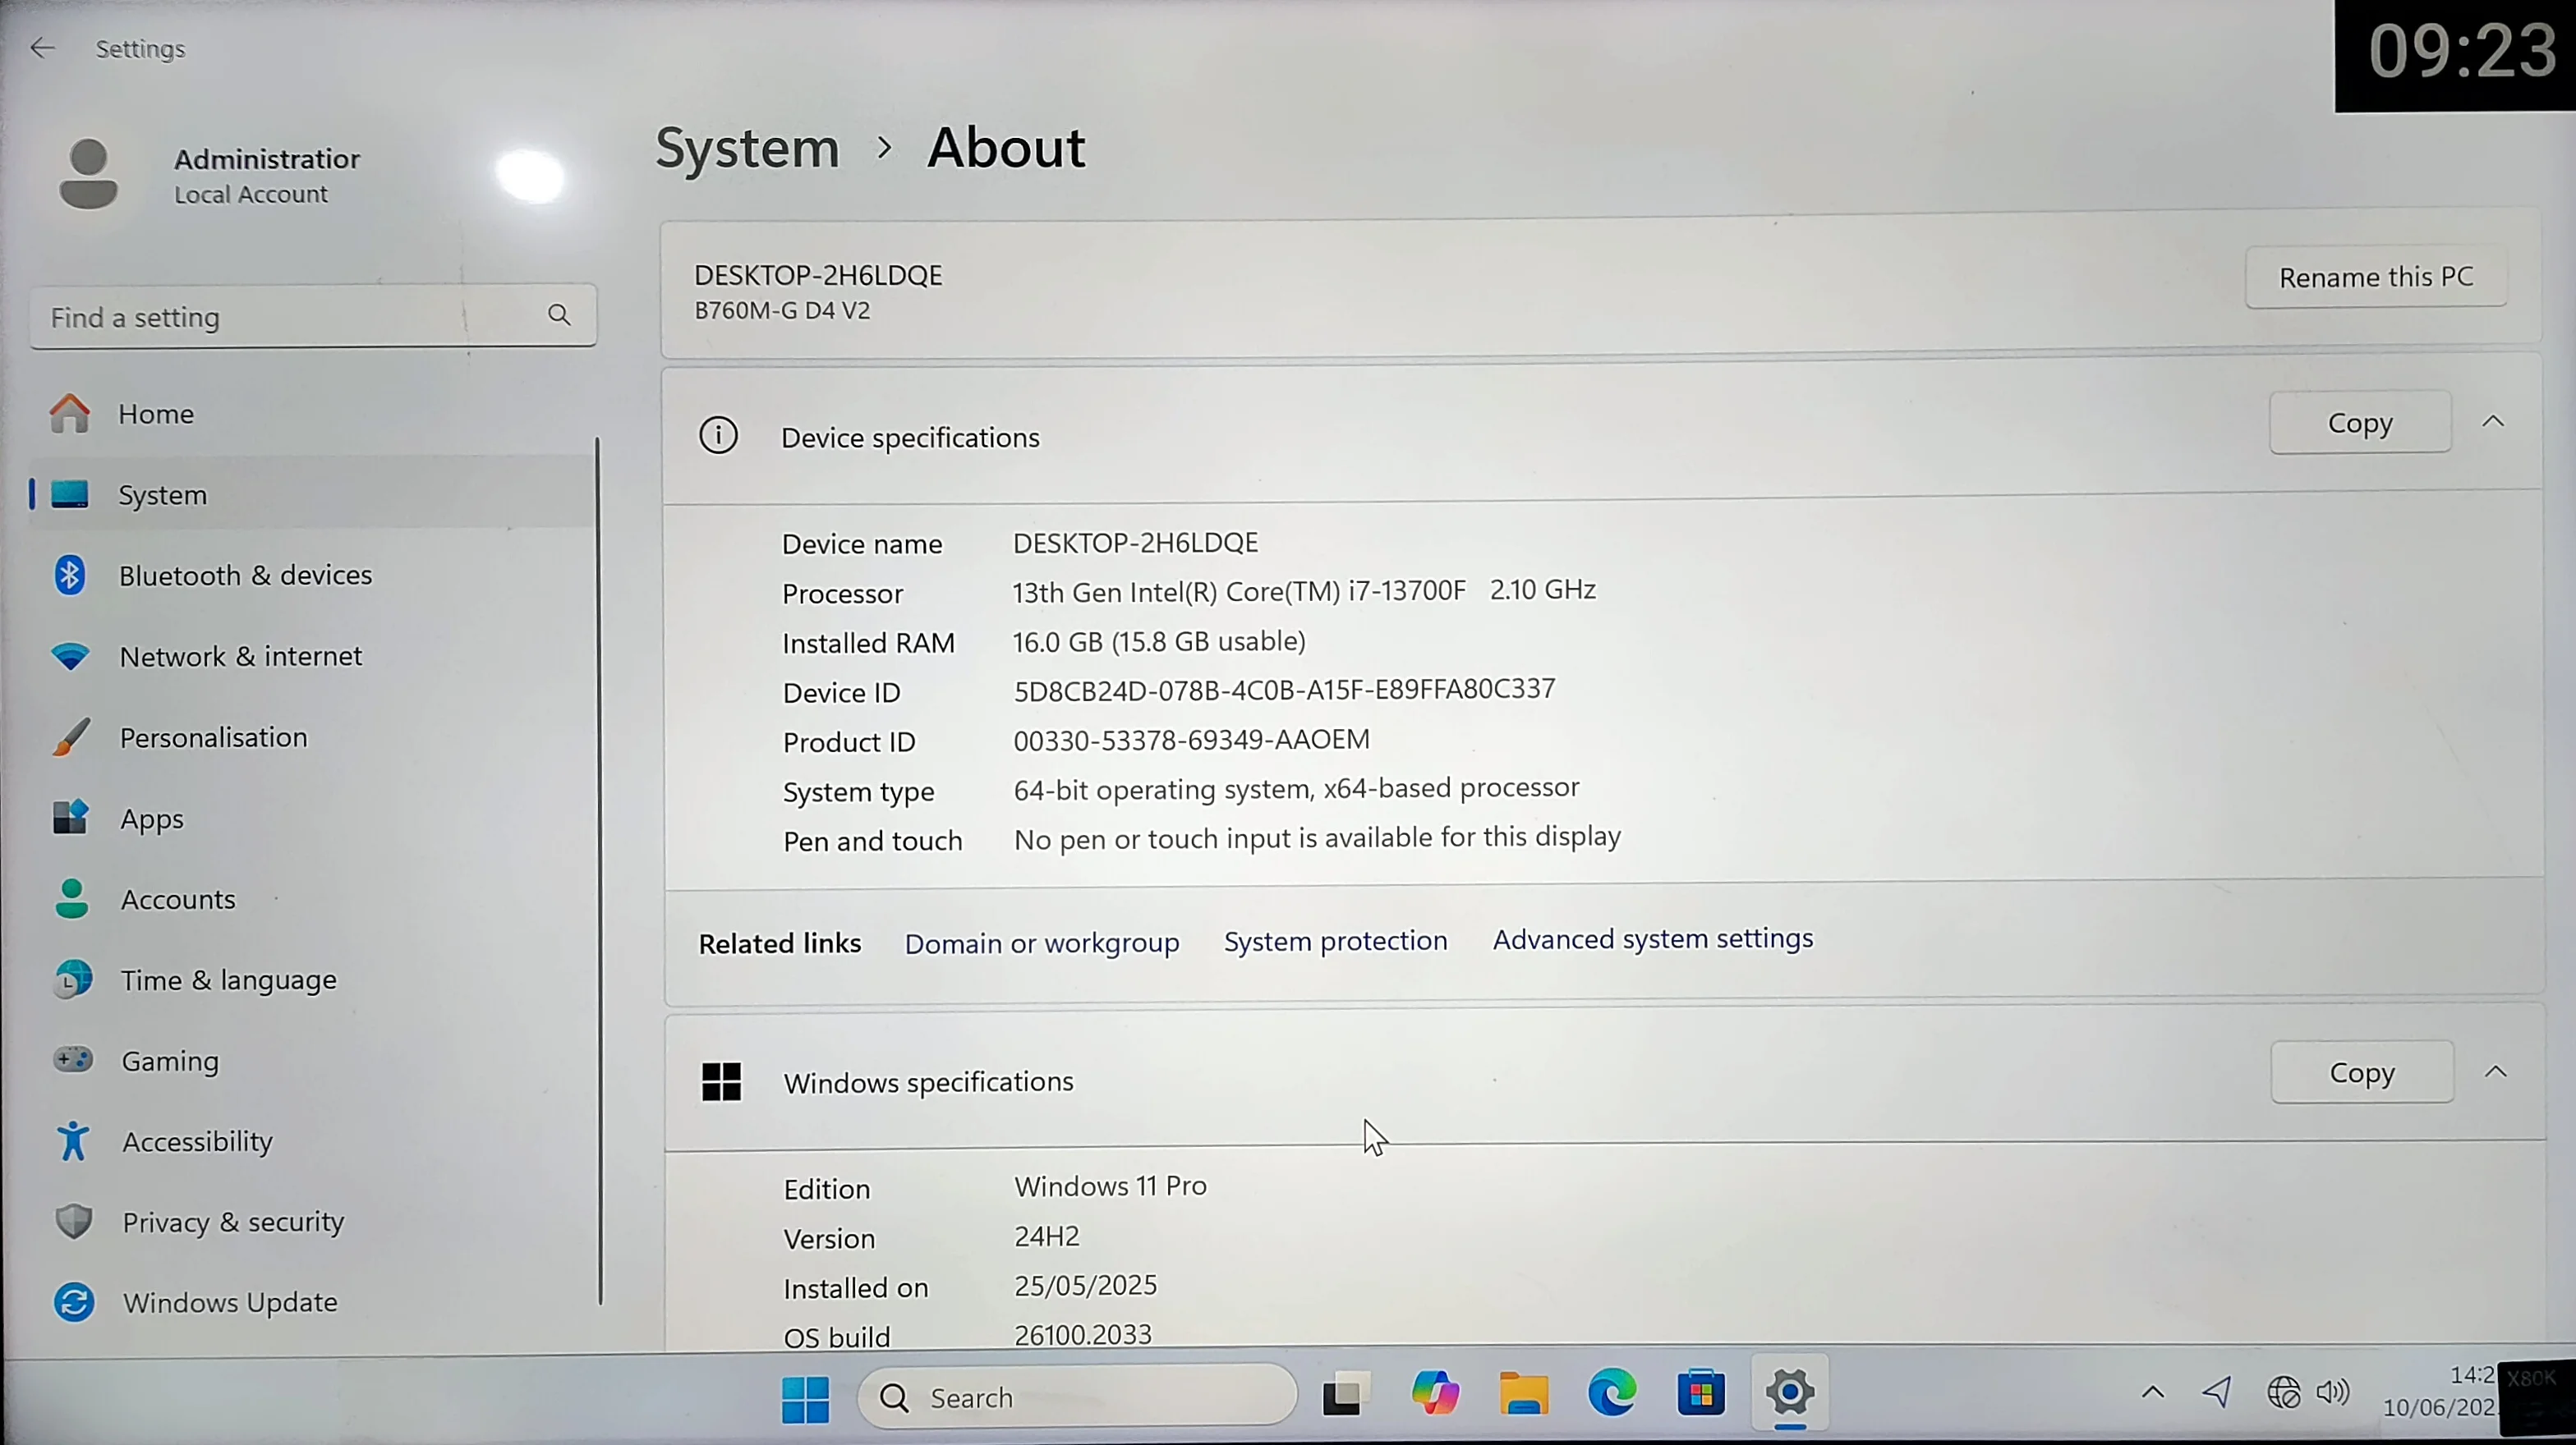The height and width of the screenshot is (1445, 2576).
Task: Click the Administratior profile avatar
Action: pos(88,174)
